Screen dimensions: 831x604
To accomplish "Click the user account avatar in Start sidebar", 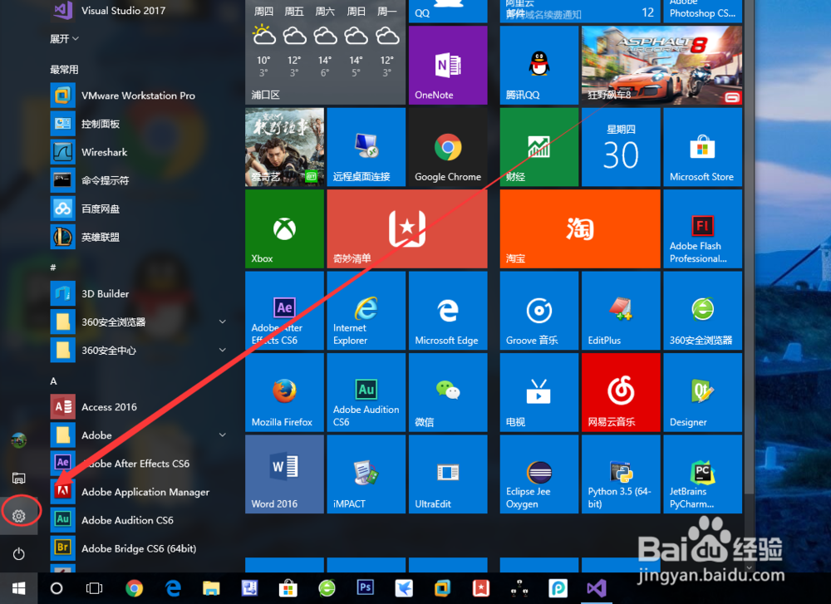I will [18, 439].
